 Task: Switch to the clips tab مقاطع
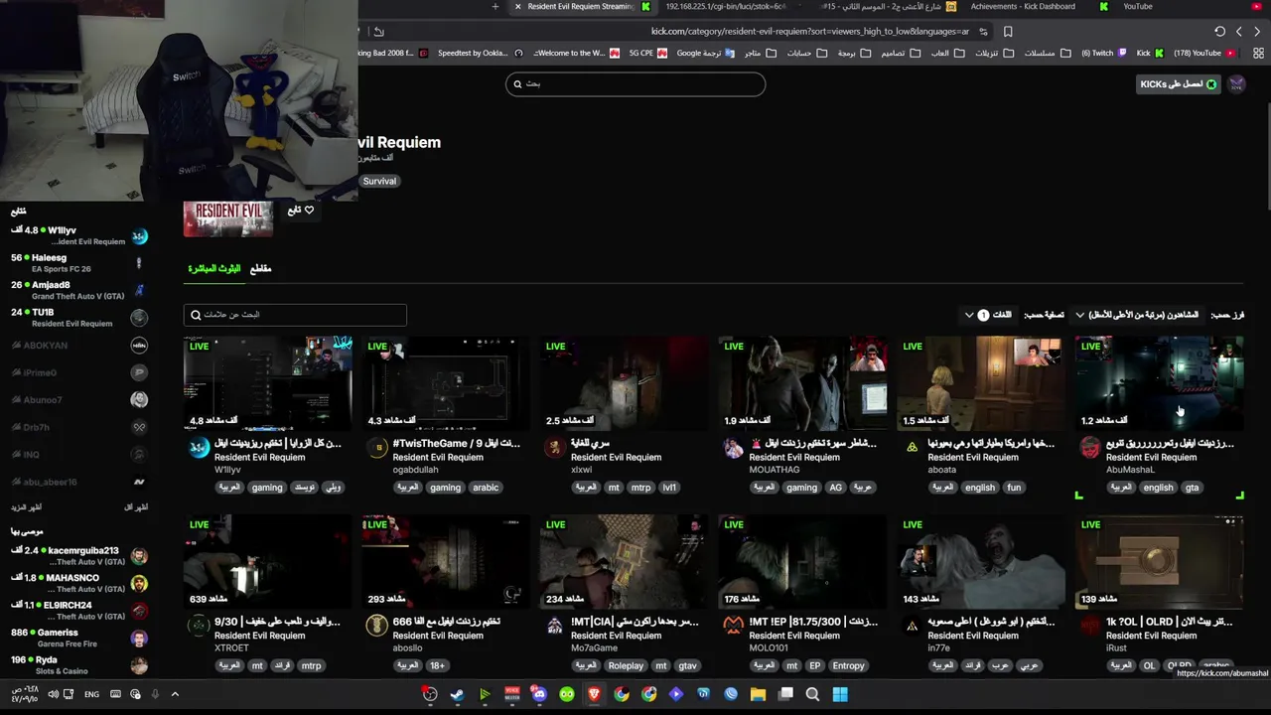260,269
